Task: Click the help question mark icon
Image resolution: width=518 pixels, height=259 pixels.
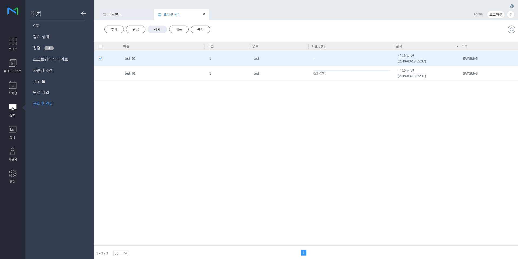Action: click(510, 15)
